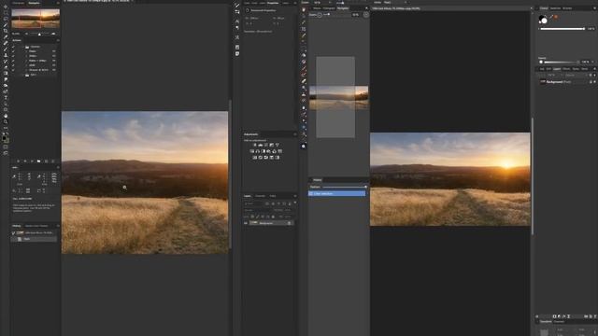Select the Affinity Photo View hand tool
Image resolution: width=598 pixels, height=336 pixels.
(303, 9)
